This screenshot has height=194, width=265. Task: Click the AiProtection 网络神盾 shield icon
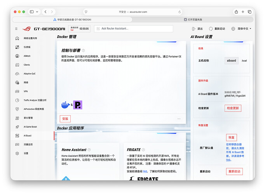coord(17,109)
